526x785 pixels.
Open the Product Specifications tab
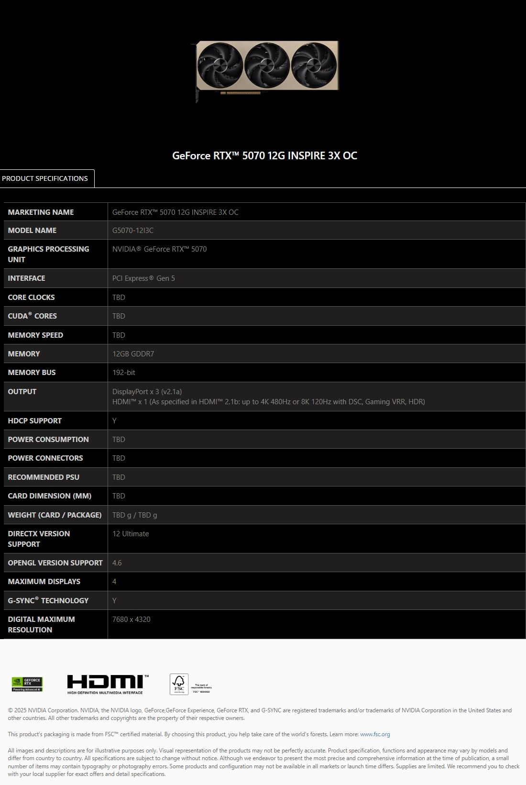47,178
